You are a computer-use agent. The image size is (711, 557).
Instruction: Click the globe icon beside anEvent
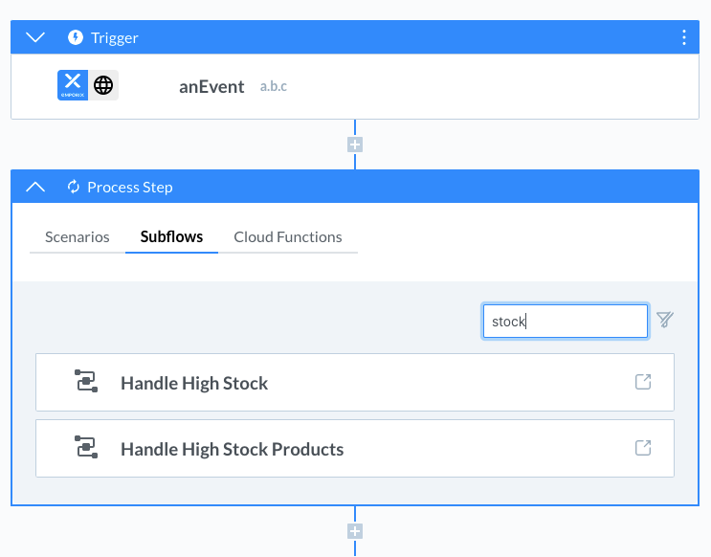[x=103, y=85]
